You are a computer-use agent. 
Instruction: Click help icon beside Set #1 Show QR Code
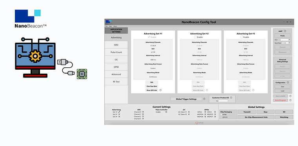pyautogui.click(x=160, y=90)
